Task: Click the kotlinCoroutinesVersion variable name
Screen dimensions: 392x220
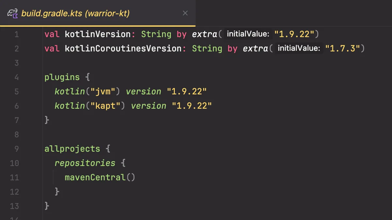Action: point(123,48)
